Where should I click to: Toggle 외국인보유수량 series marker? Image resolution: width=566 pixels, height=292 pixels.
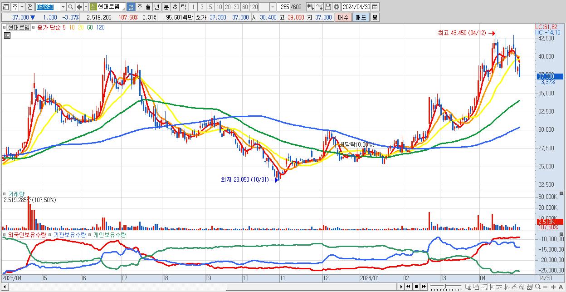pyautogui.click(x=4, y=235)
